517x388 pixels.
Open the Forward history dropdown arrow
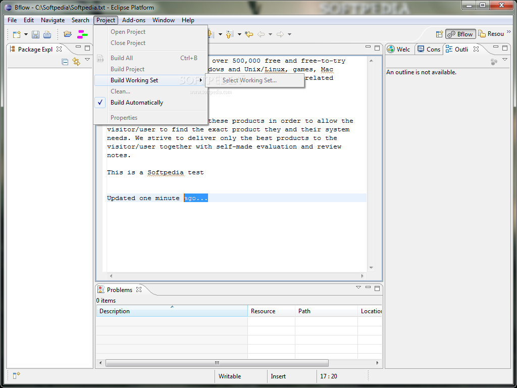[x=289, y=34]
